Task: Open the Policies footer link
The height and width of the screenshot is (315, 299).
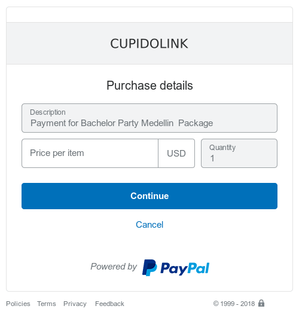Action: pyautogui.click(x=18, y=304)
